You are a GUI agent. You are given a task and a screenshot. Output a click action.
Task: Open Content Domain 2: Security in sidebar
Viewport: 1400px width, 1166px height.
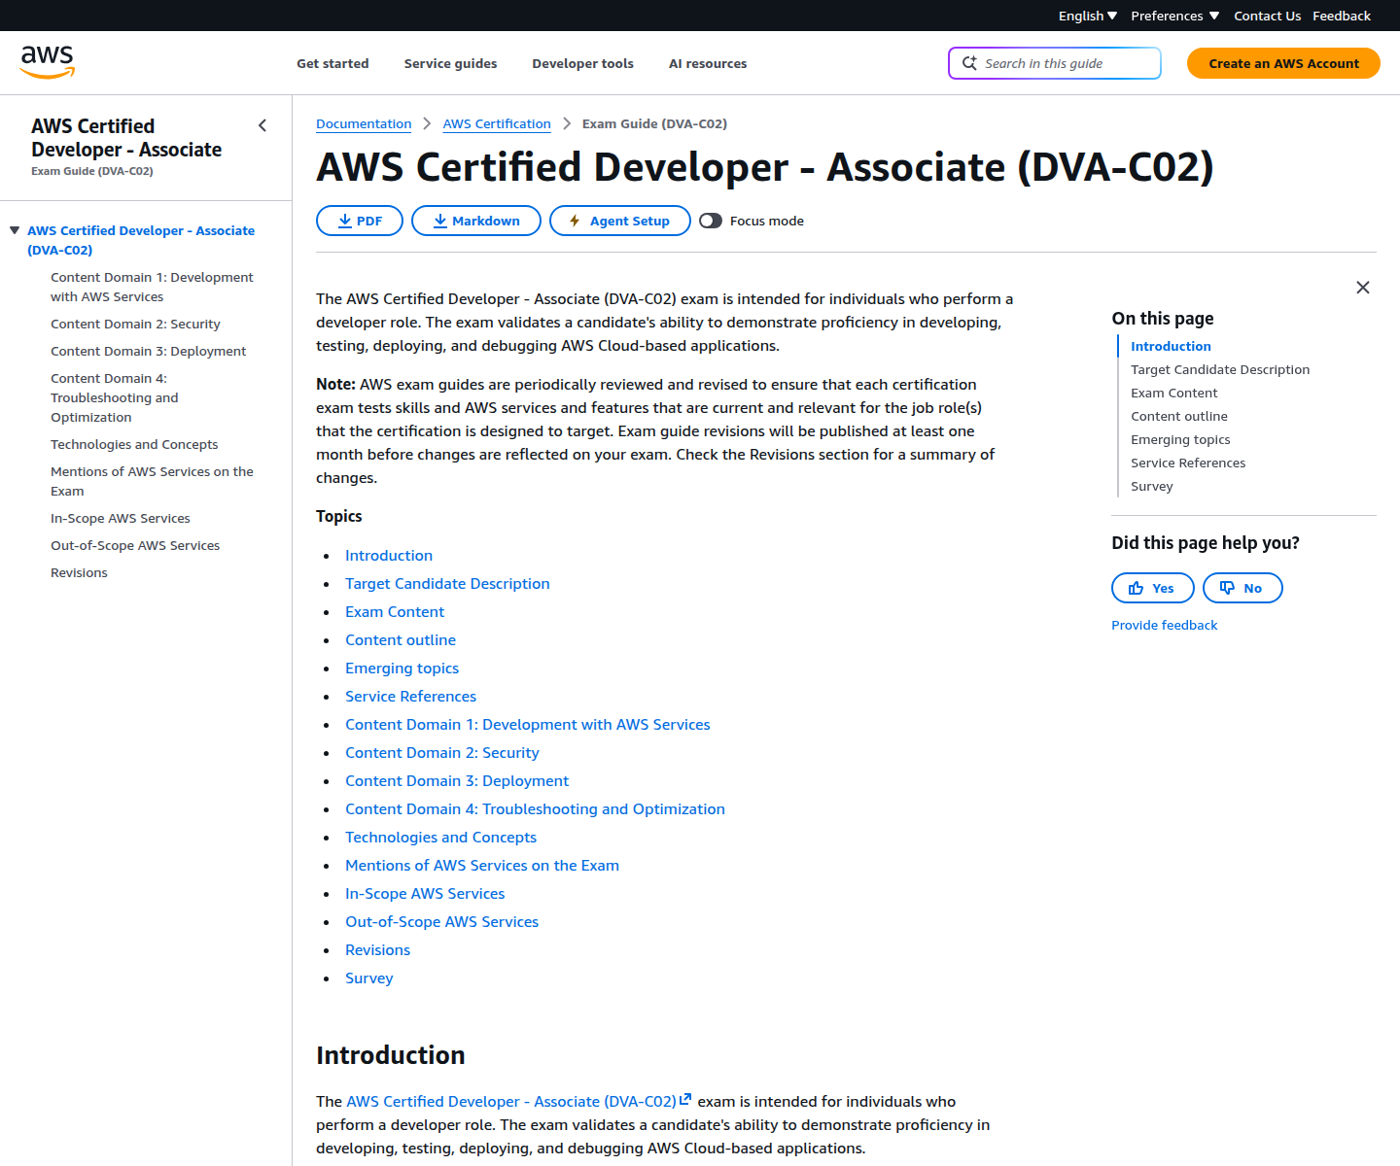135,324
